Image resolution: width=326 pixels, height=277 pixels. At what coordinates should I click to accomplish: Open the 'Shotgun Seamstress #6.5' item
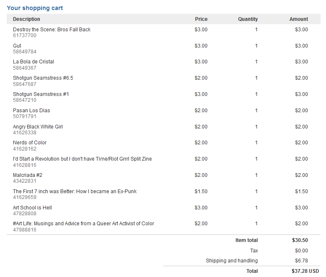(x=43, y=78)
